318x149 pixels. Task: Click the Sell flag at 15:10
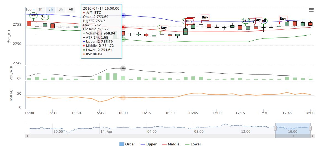click(45, 17)
